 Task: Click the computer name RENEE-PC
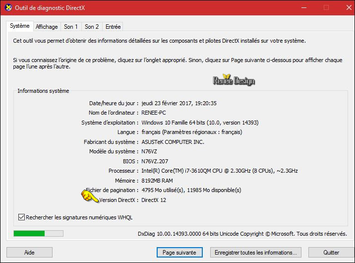tap(154, 113)
